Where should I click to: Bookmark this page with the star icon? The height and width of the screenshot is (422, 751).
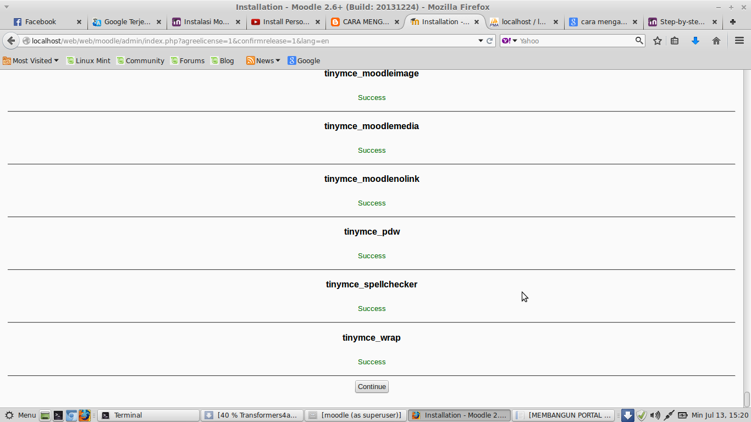pyautogui.click(x=657, y=40)
